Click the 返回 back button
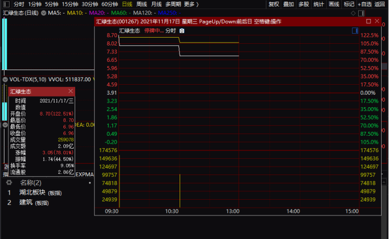The height and width of the screenshot is (239, 389). (380, 4)
